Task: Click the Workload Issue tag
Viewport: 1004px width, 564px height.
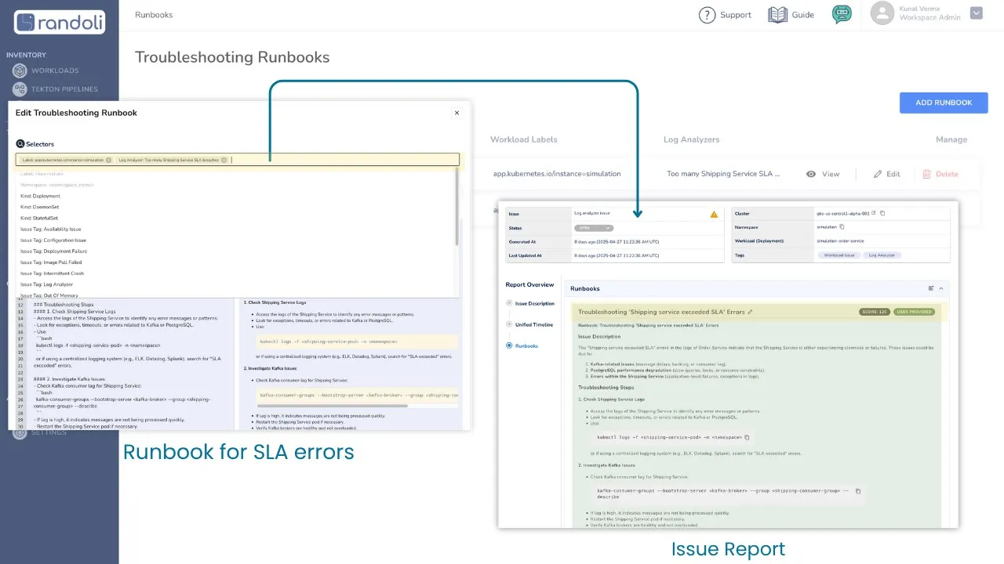Action: coord(838,255)
